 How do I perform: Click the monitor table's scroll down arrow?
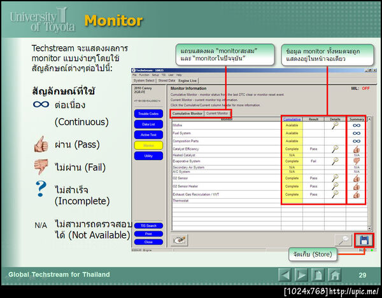click(369, 228)
